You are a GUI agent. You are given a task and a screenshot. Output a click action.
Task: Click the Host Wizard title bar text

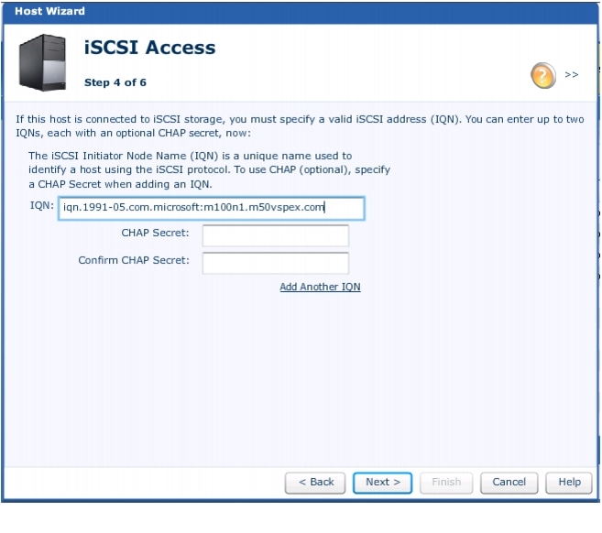pos(49,11)
